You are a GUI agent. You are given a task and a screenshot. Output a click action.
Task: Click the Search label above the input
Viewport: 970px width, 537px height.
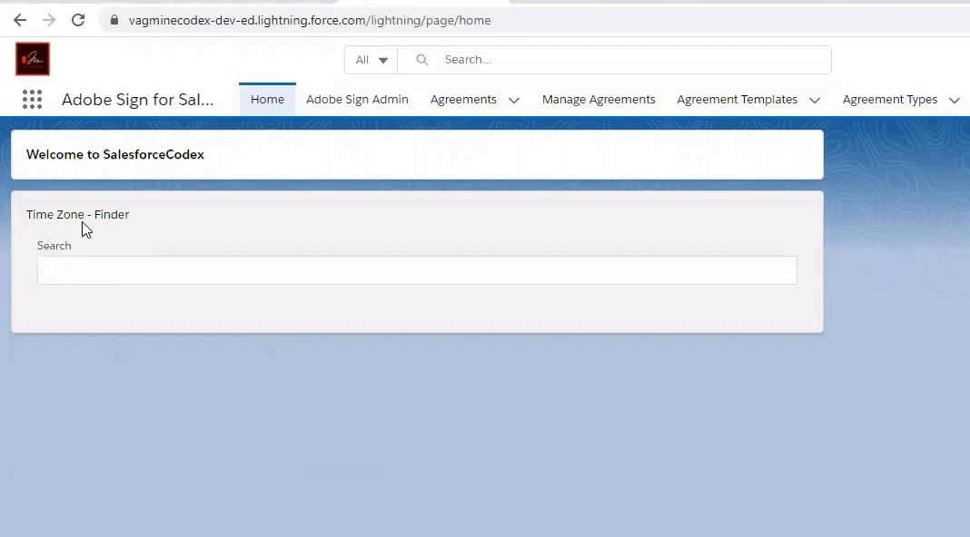(54, 245)
